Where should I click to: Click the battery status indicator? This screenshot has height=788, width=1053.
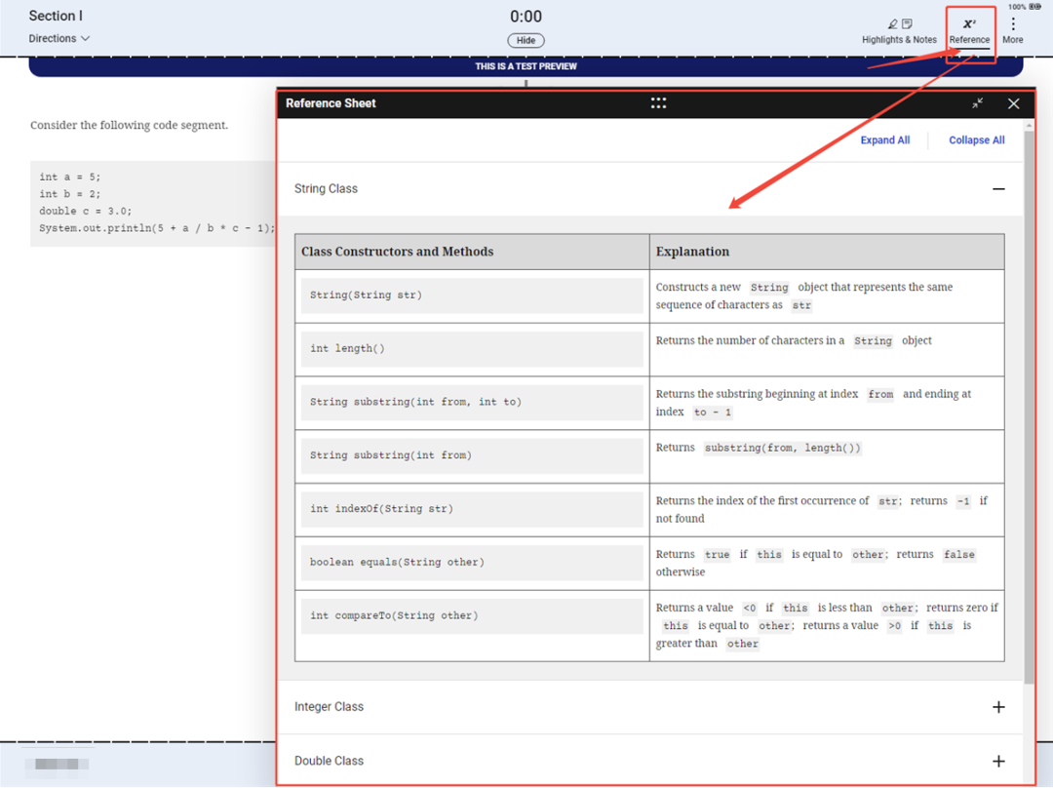point(1033,7)
